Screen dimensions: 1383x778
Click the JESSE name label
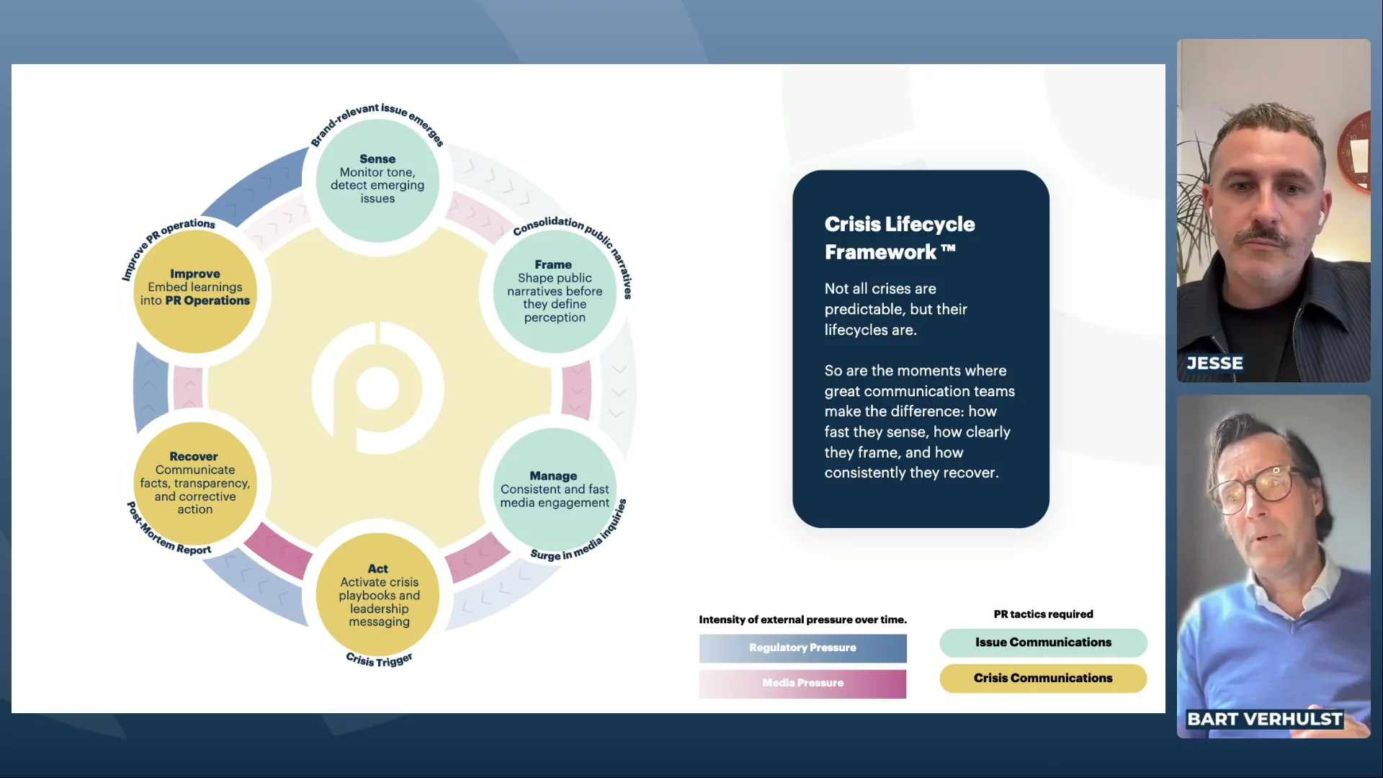click(x=1214, y=363)
